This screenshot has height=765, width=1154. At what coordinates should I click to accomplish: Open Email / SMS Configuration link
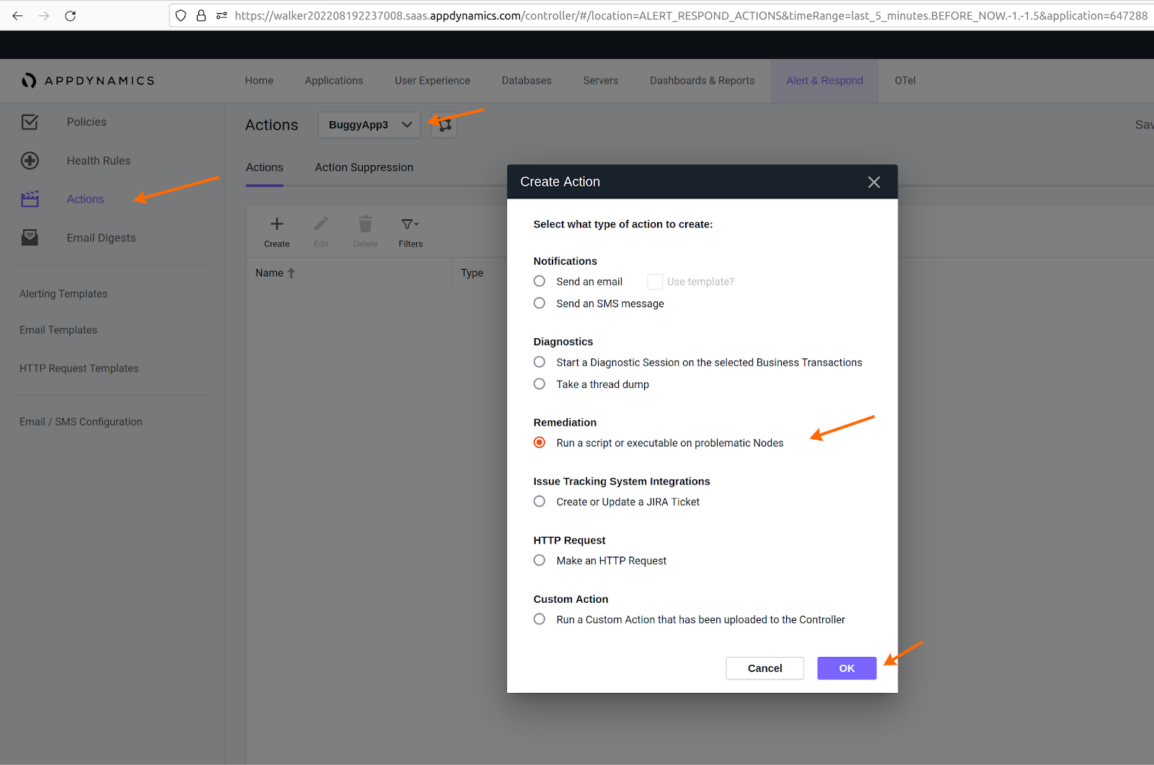point(81,422)
